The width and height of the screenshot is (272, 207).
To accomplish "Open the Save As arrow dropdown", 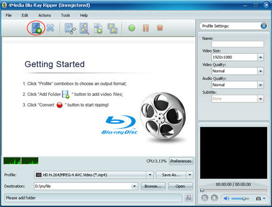I will (x=190, y=175).
